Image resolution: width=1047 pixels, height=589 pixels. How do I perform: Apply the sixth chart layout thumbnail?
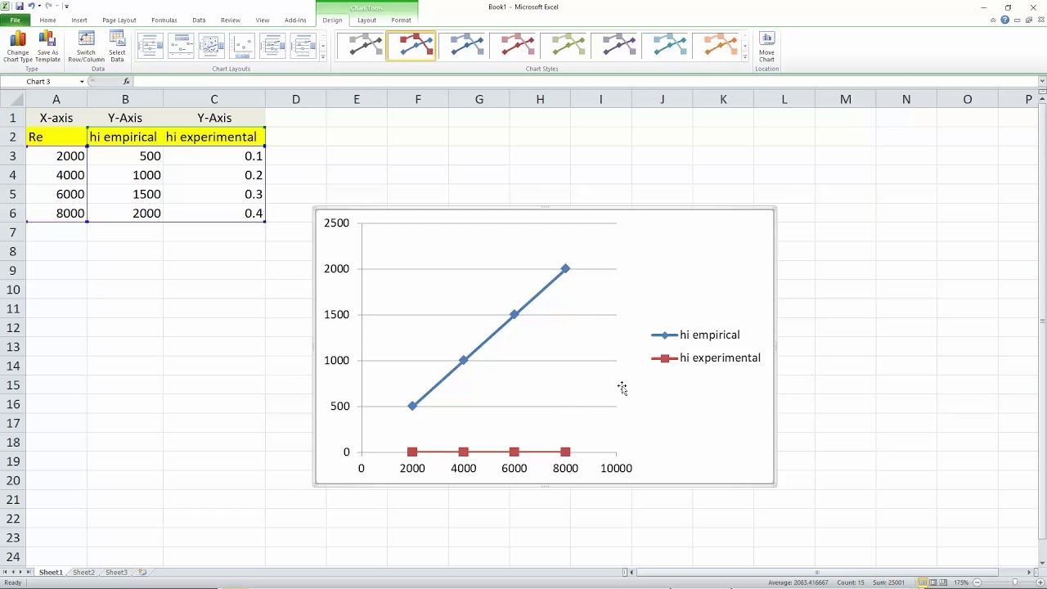tap(303, 46)
